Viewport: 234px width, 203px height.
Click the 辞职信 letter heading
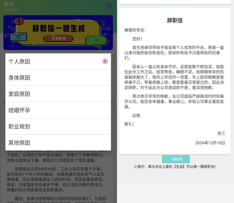click(175, 21)
